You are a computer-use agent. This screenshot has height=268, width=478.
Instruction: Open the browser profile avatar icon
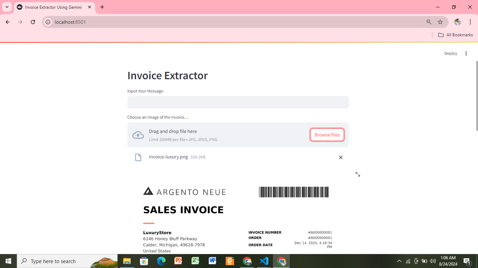pos(457,22)
